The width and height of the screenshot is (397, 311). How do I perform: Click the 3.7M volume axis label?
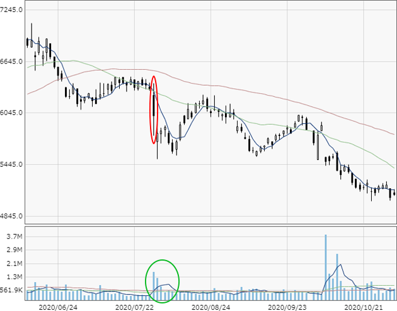tap(14, 237)
